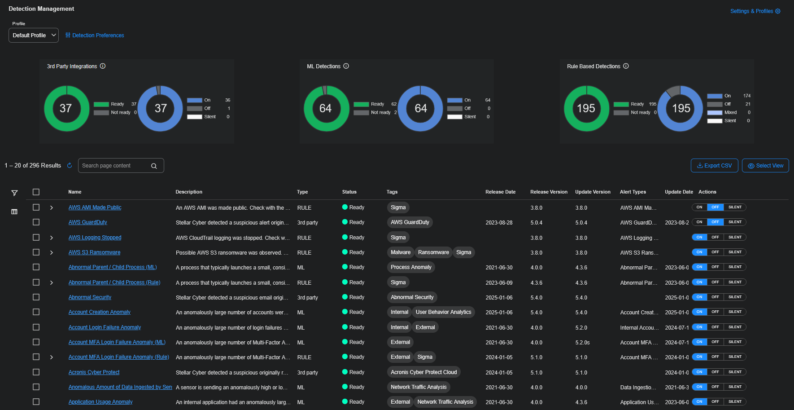Expand the AWS Logging Stopped row
This screenshot has width=794, height=410.
(x=52, y=238)
